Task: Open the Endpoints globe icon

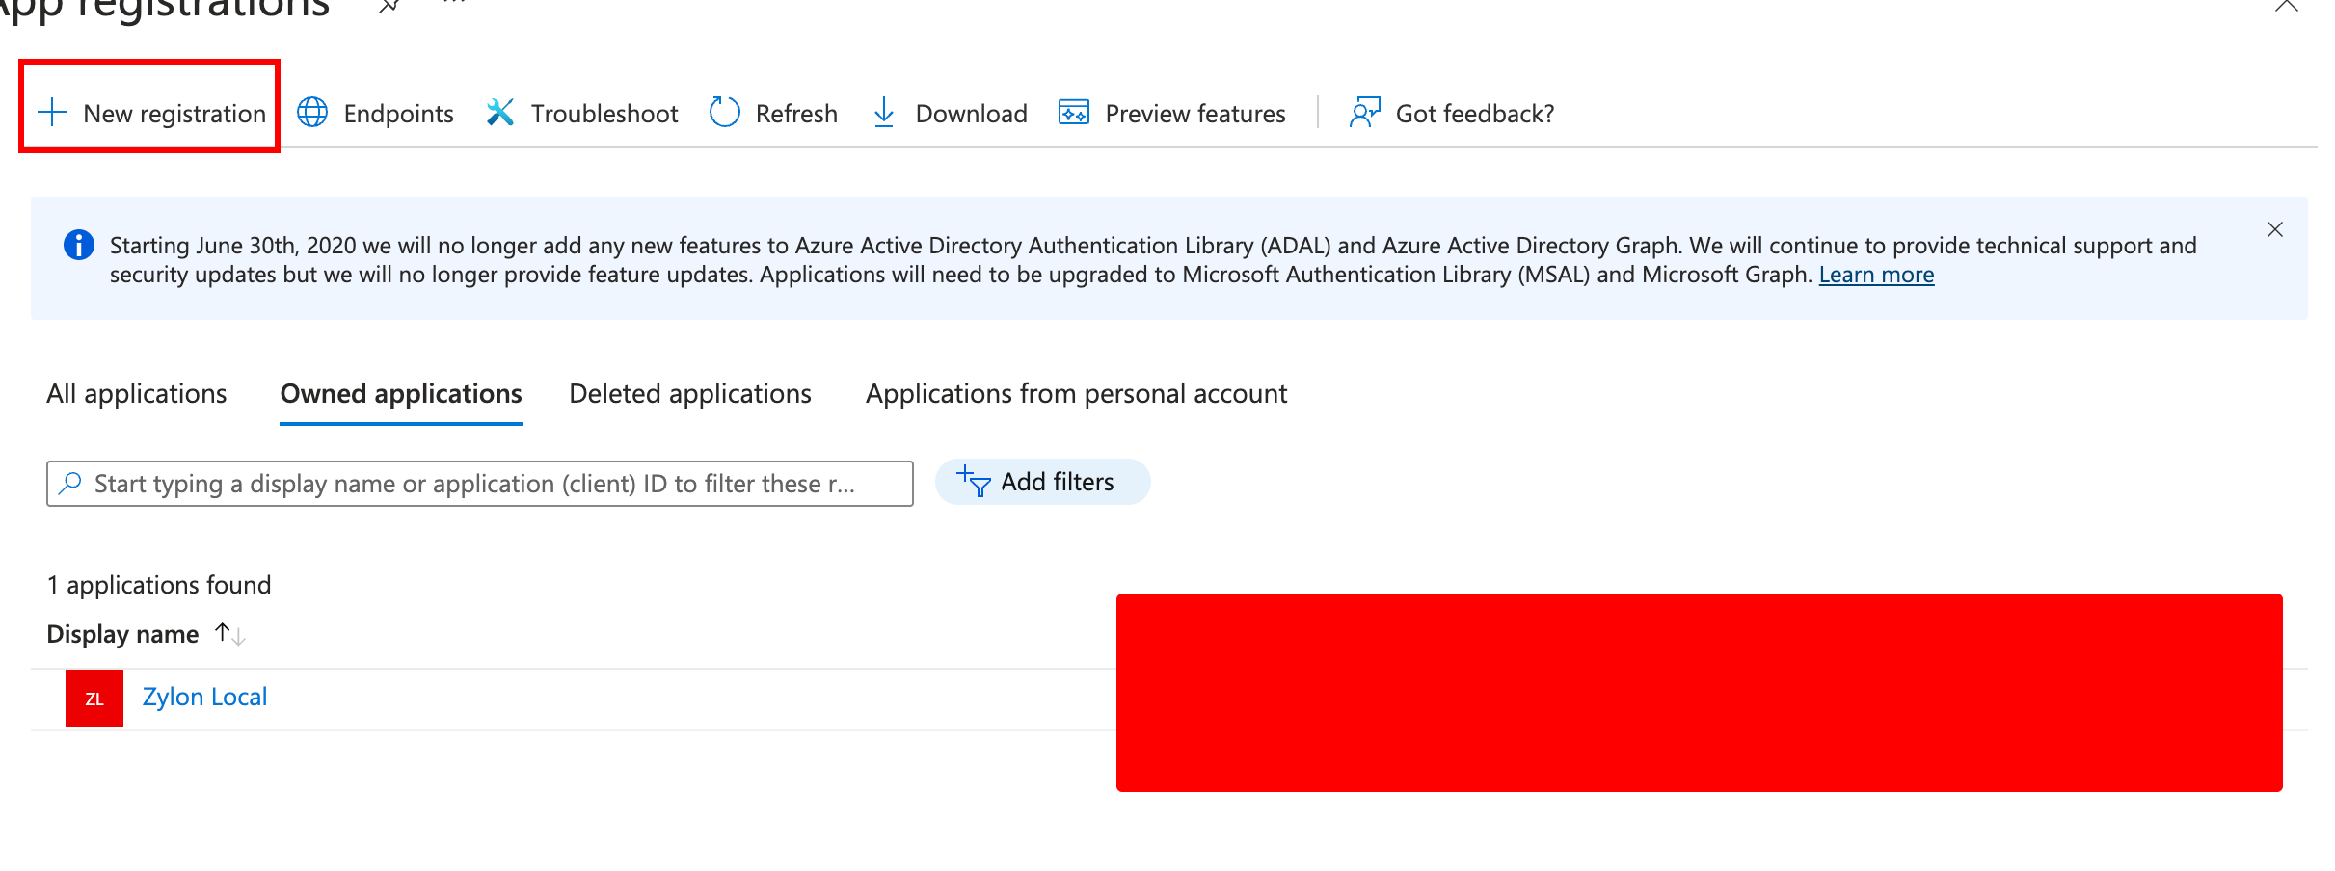Action: [x=312, y=113]
